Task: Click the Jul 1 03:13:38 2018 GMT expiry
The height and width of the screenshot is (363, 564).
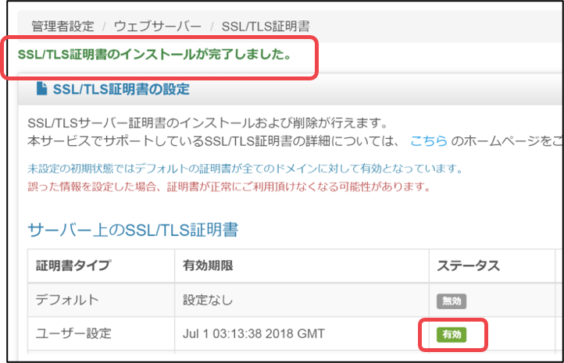Action: (254, 333)
